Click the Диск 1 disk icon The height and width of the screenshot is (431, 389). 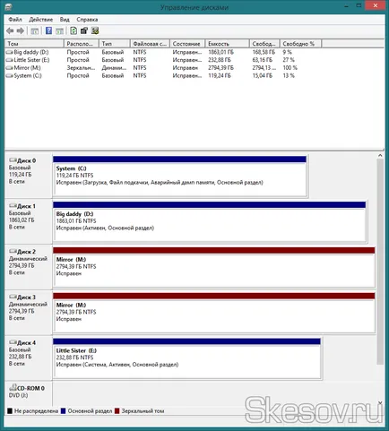click(13, 206)
